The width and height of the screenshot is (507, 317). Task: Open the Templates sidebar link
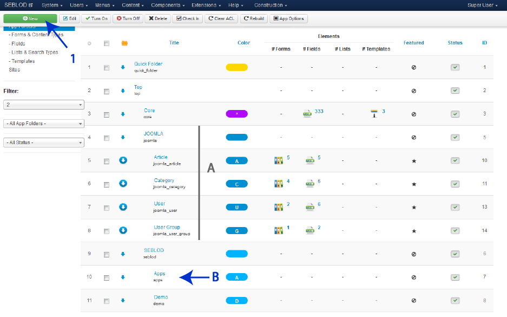click(23, 61)
